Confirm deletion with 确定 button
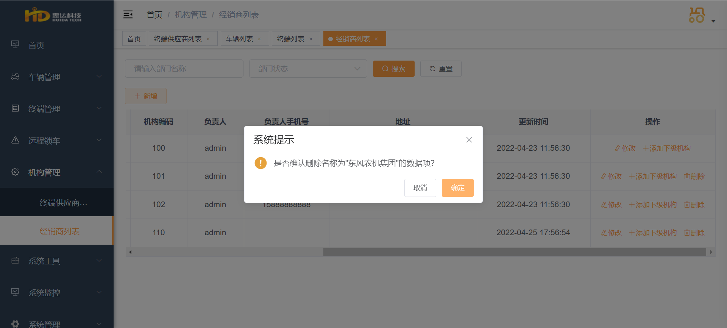 [457, 187]
